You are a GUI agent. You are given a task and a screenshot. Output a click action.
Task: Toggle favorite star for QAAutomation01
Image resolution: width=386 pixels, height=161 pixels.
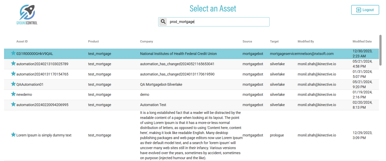(13, 84)
